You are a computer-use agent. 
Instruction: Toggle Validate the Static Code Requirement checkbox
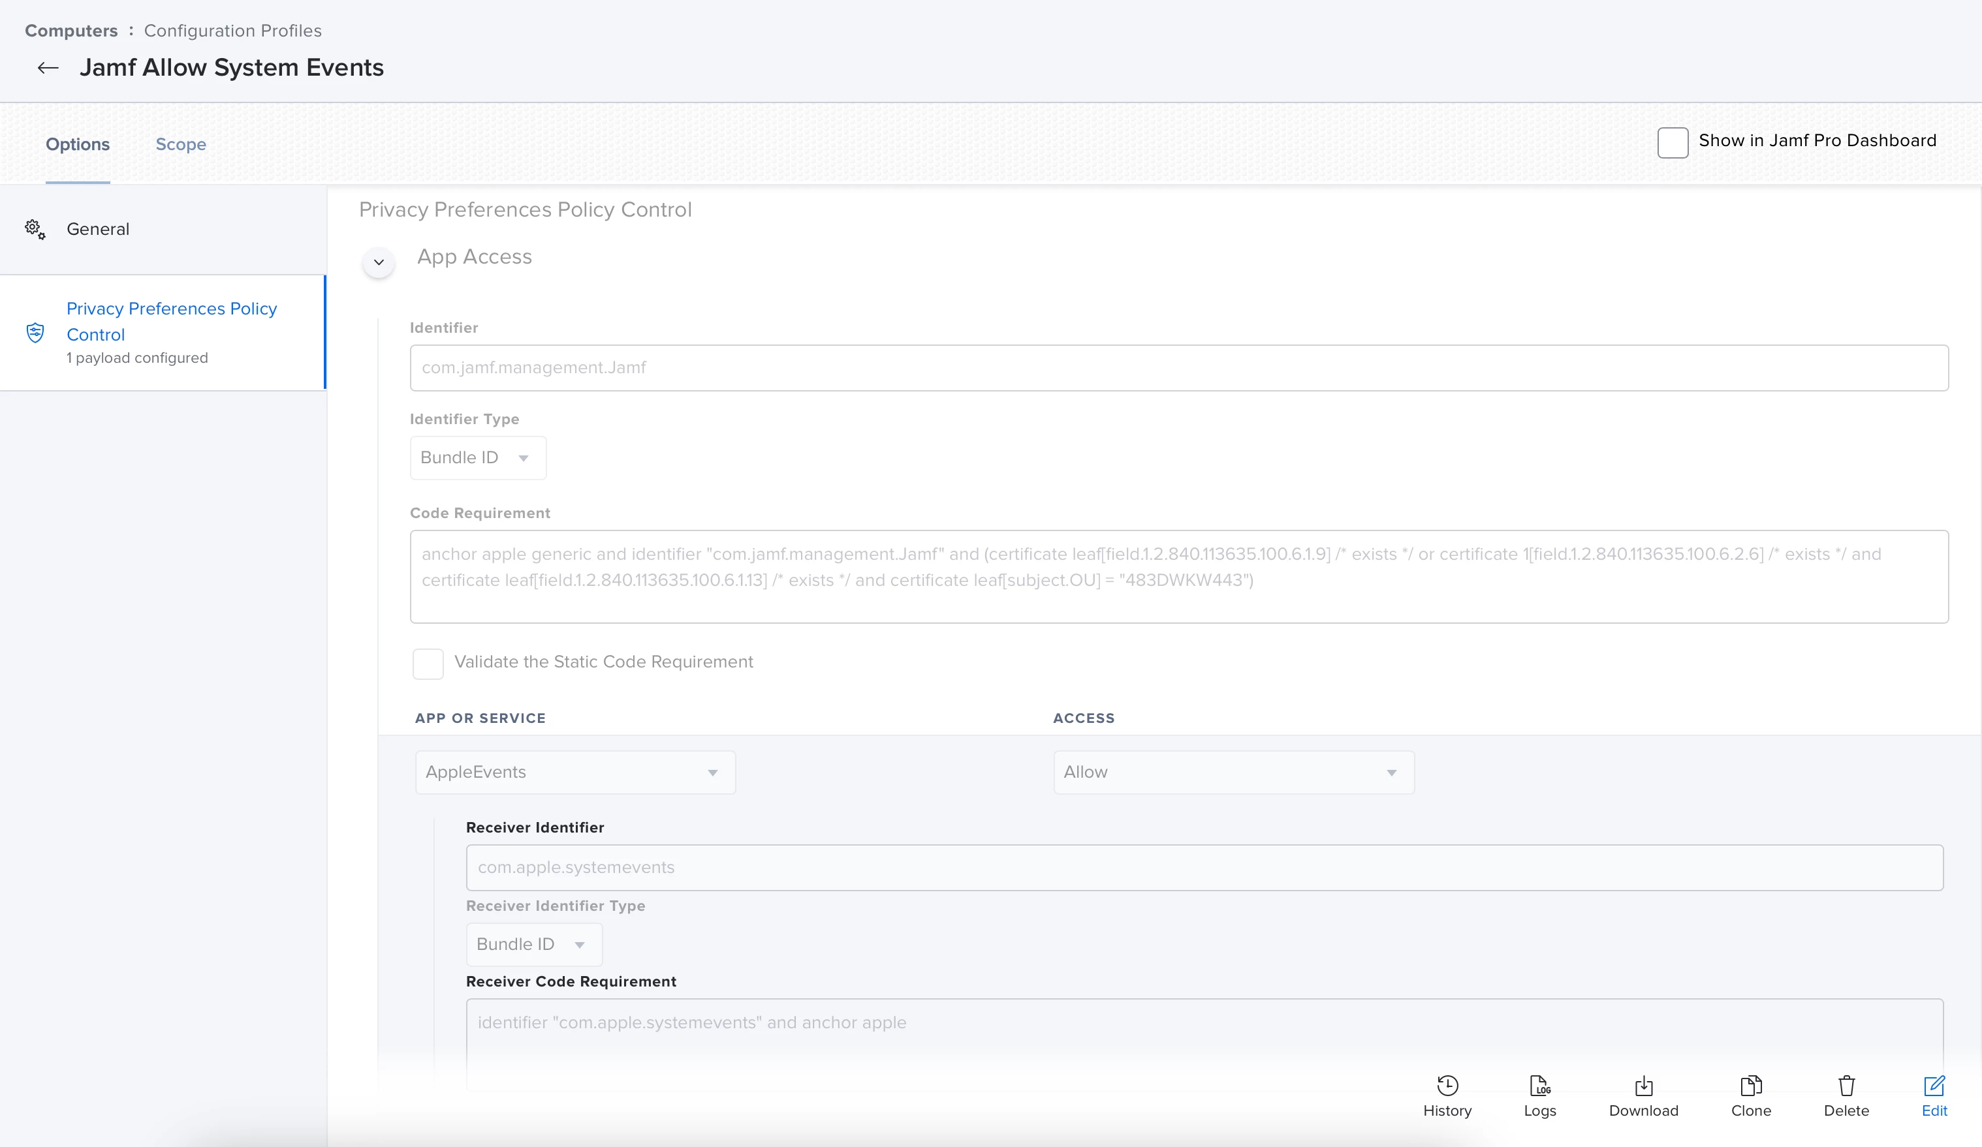pyautogui.click(x=428, y=664)
